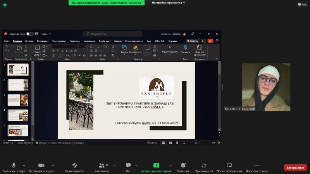Switch to reading view icon in status bar
Screen dimensions: 310x174
pos(177,143)
